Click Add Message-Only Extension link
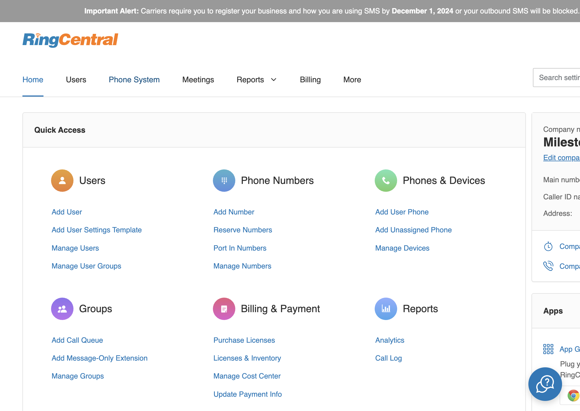The width and height of the screenshot is (580, 411). pyautogui.click(x=100, y=358)
